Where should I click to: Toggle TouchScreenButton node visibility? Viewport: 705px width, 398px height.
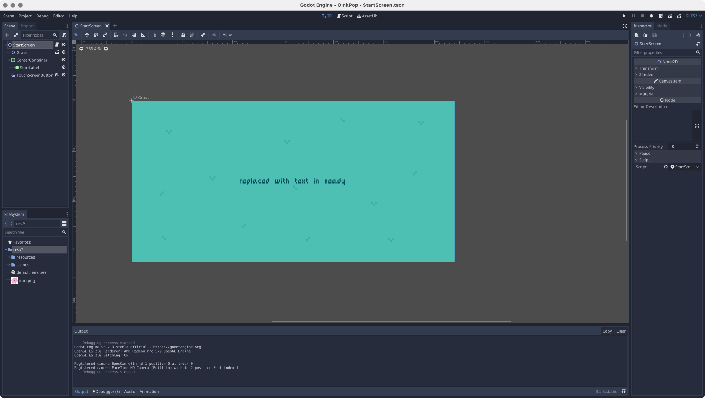(63, 75)
